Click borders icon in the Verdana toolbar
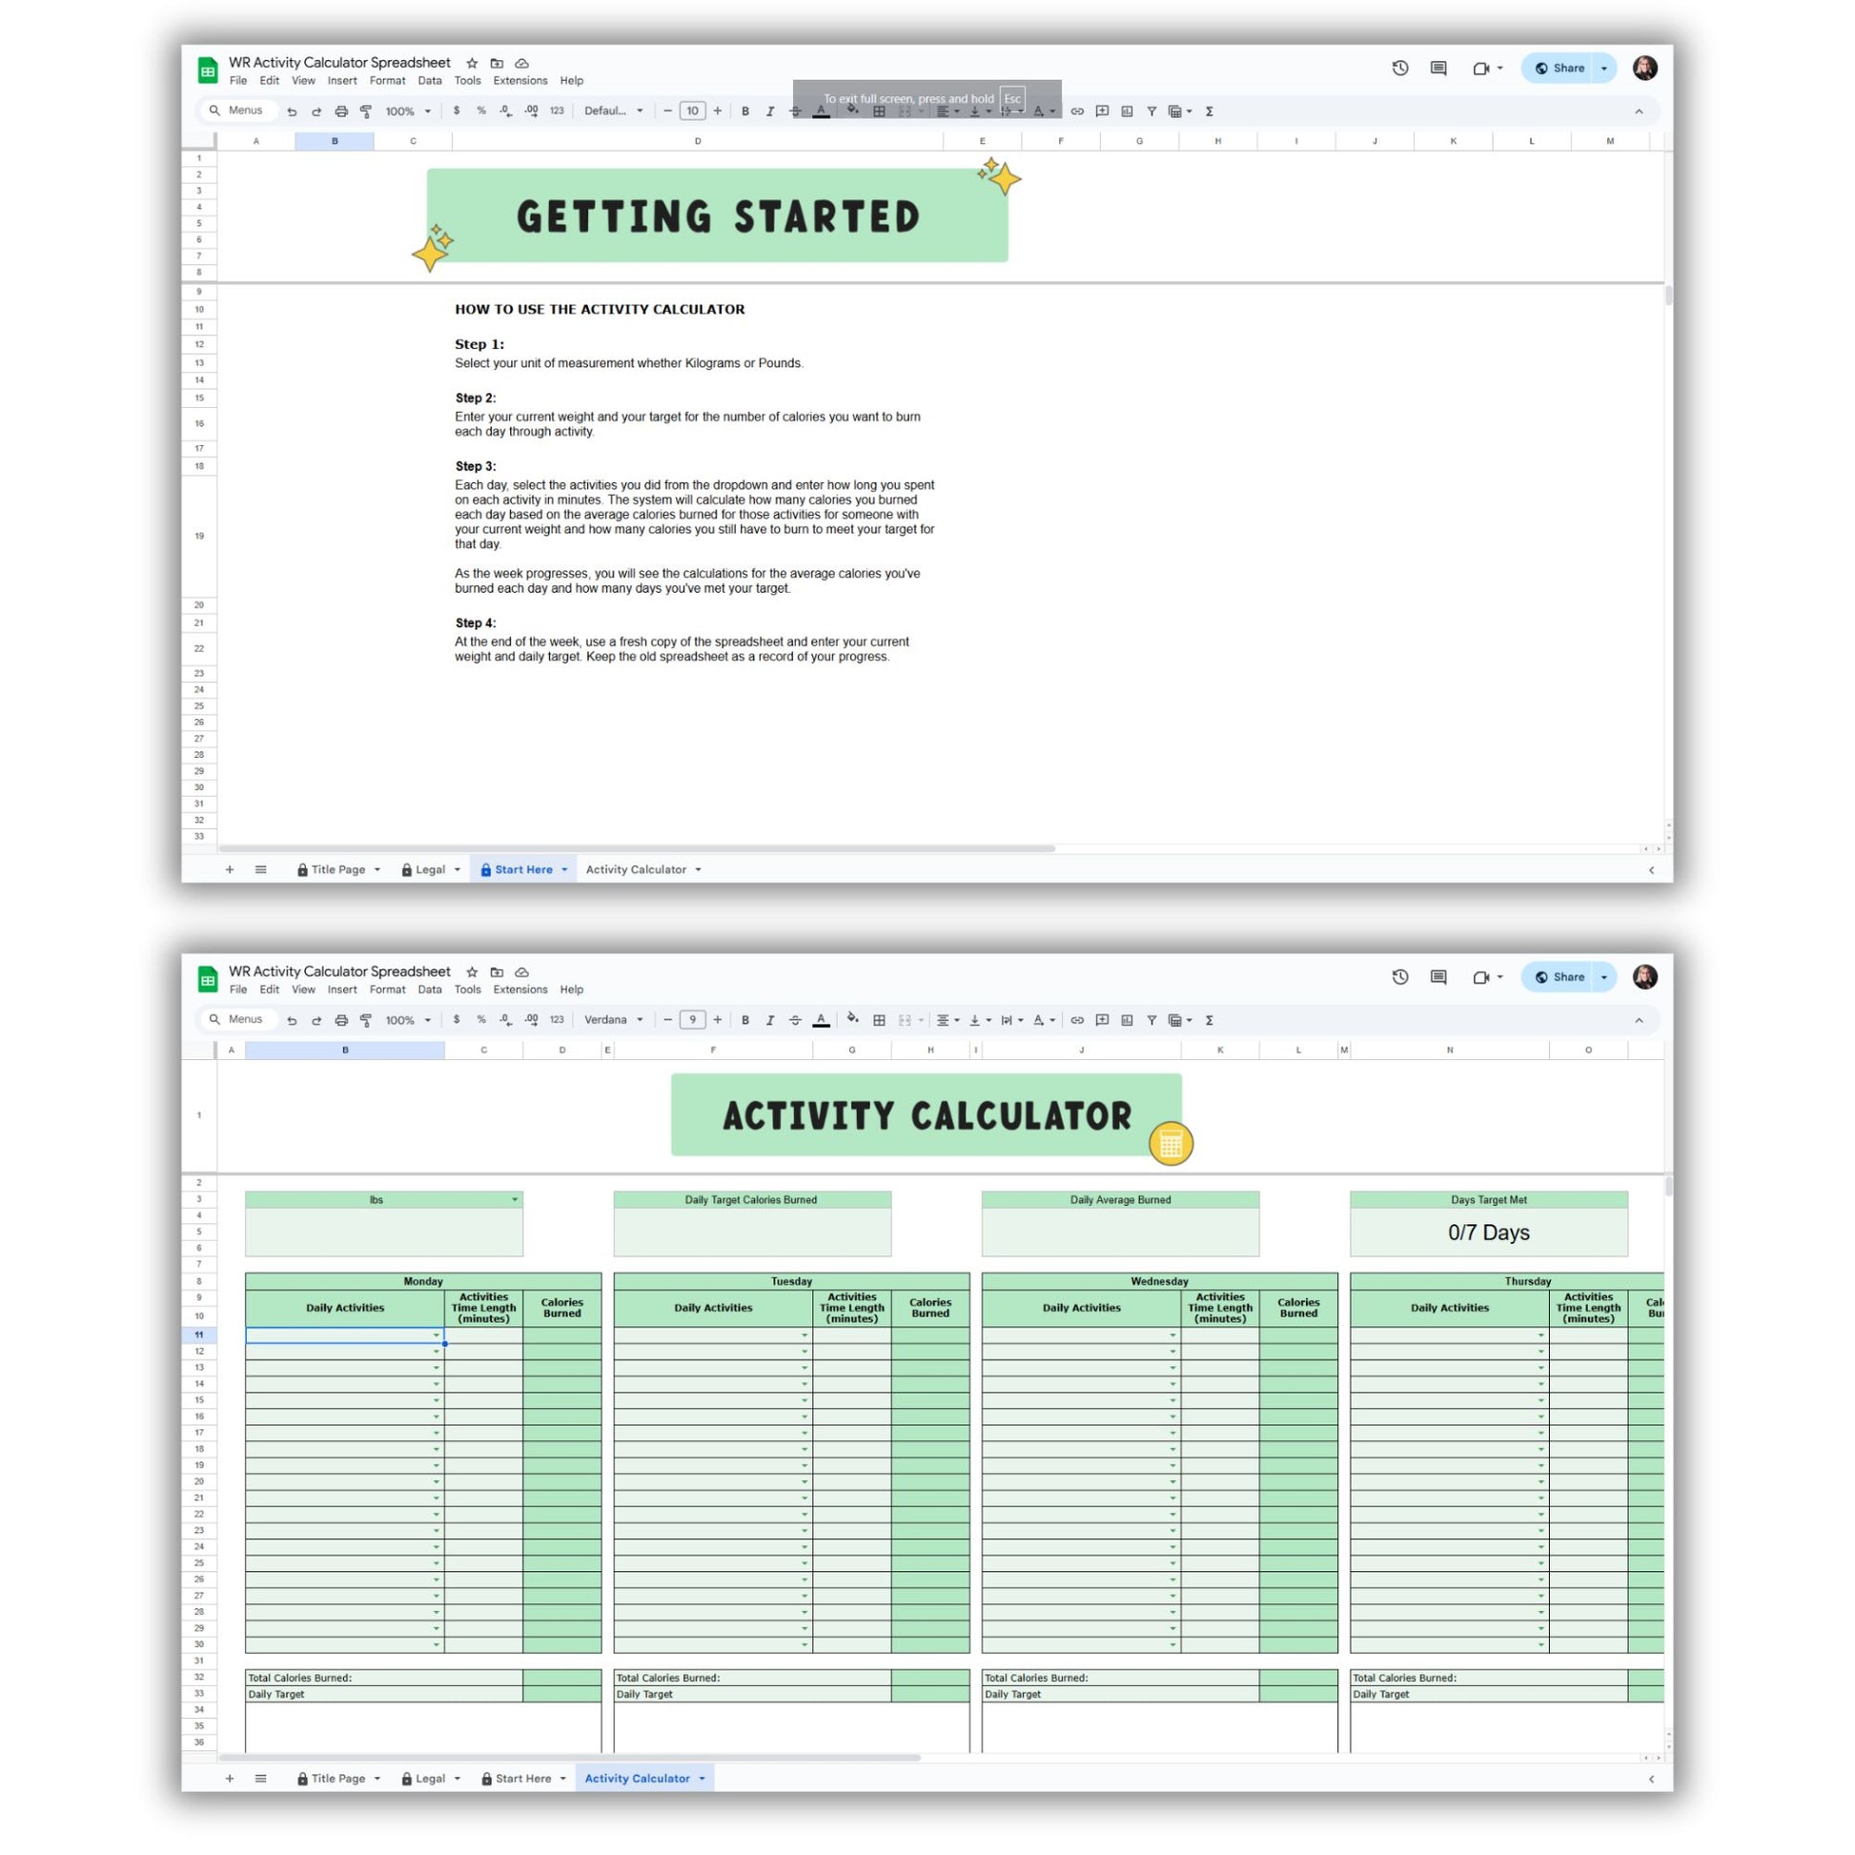This screenshot has height=1855, width=1855. pyautogui.click(x=879, y=1020)
